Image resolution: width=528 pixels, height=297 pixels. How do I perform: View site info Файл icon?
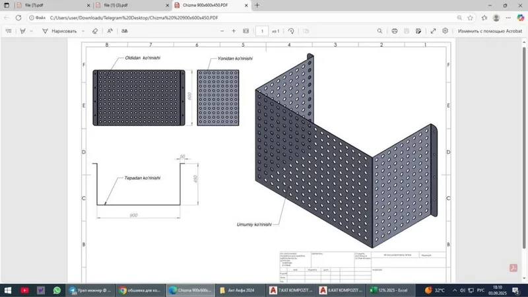click(x=38, y=18)
